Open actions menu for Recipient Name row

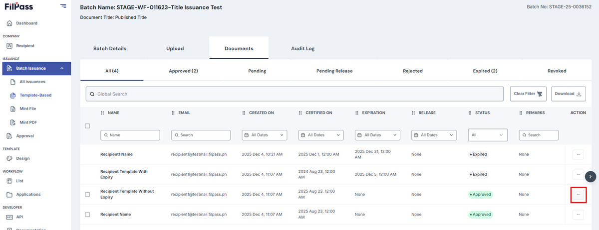pyautogui.click(x=578, y=215)
